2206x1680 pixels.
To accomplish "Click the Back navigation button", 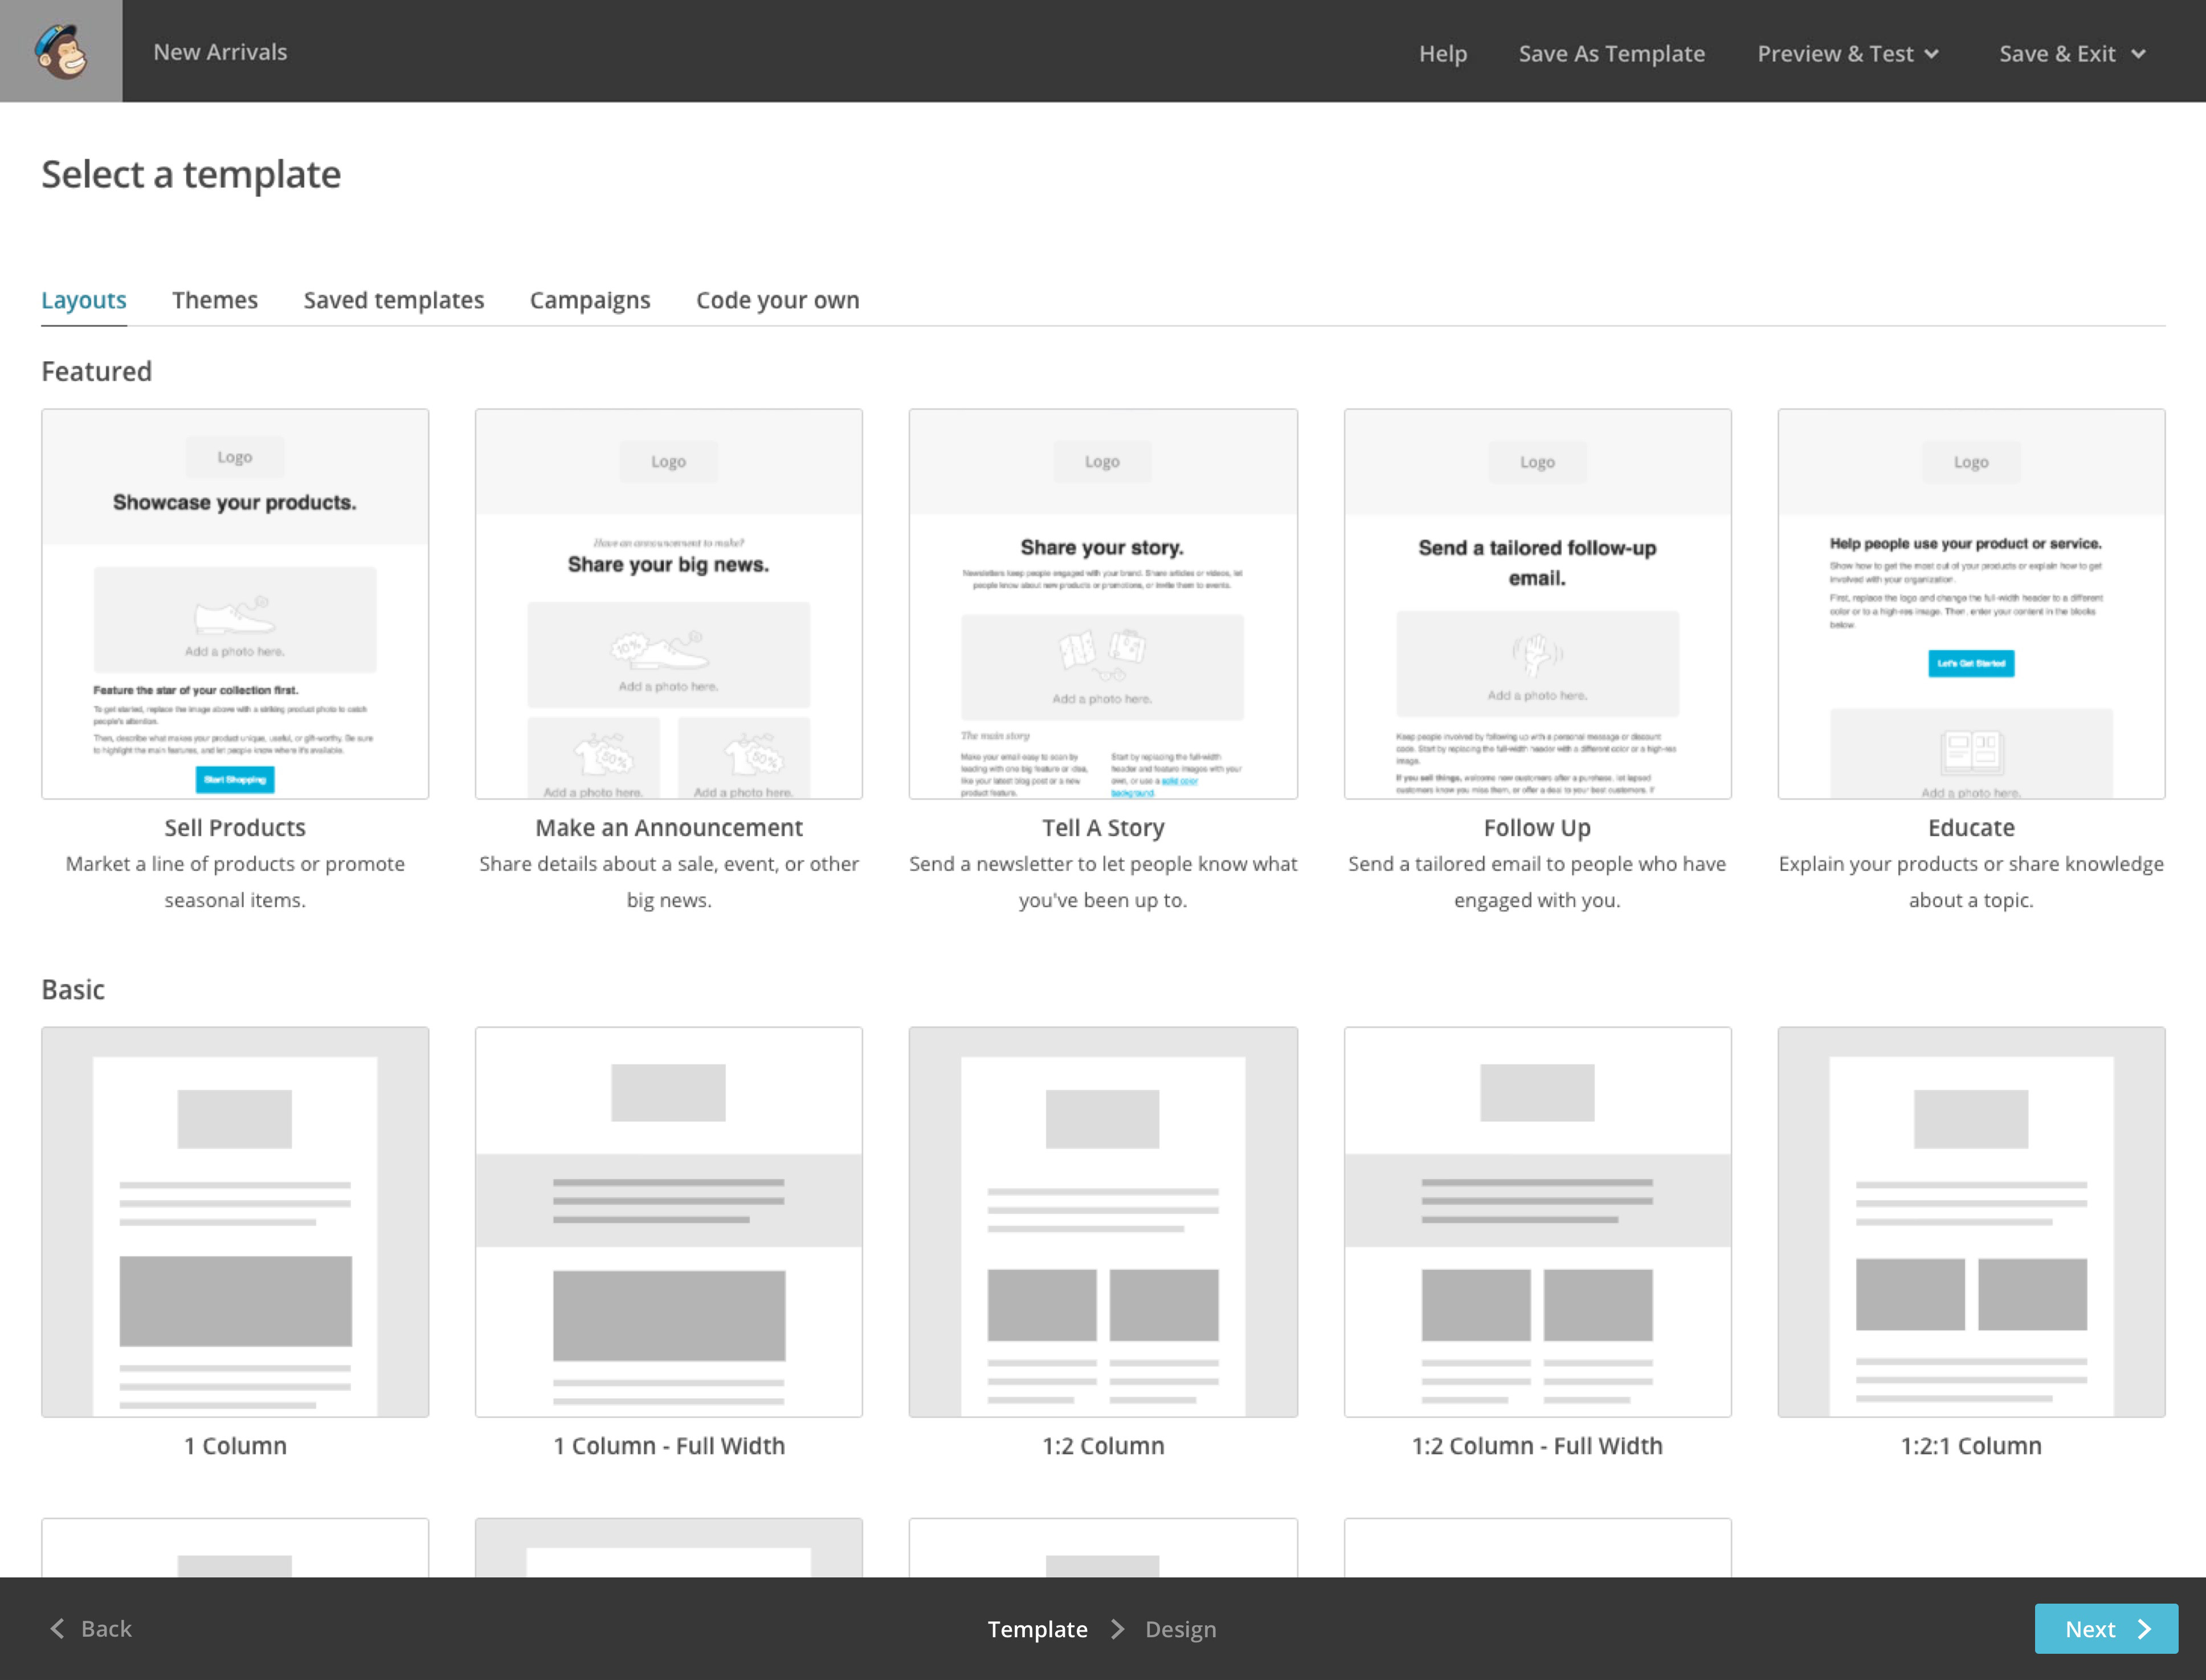I will (92, 1627).
